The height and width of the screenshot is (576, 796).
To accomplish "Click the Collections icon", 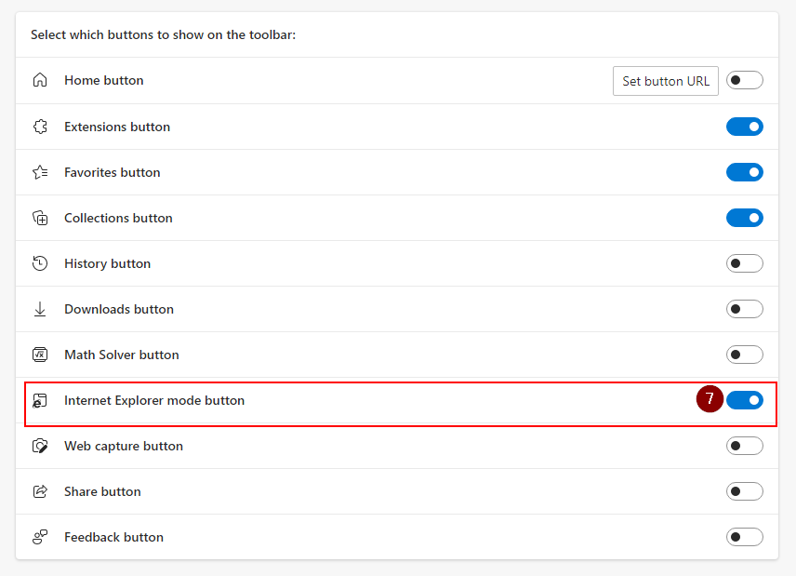I will click(x=40, y=218).
